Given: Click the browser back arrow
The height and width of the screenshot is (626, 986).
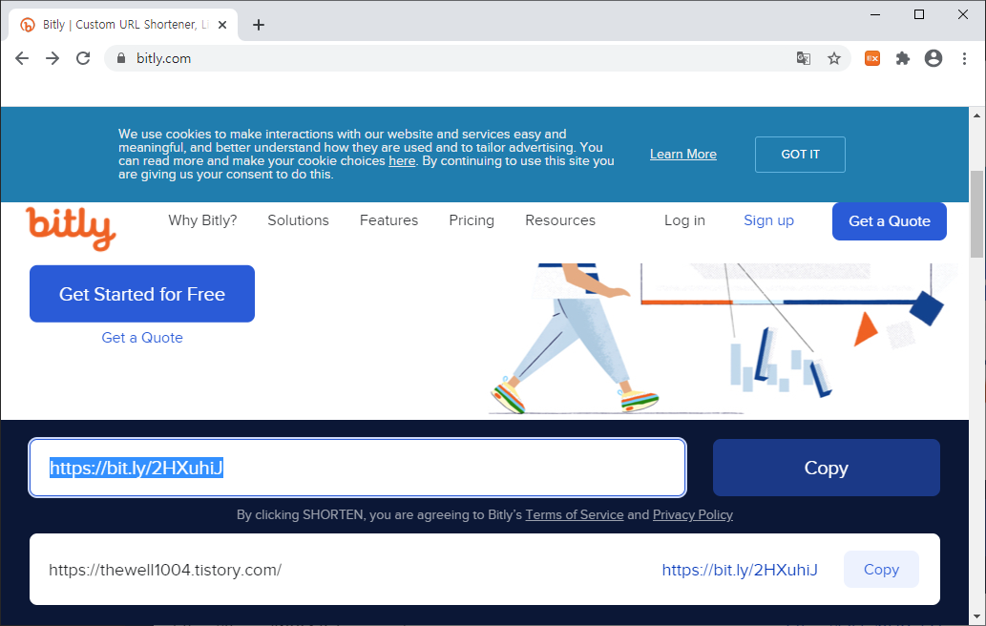Looking at the screenshot, I should (x=22, y=58).
